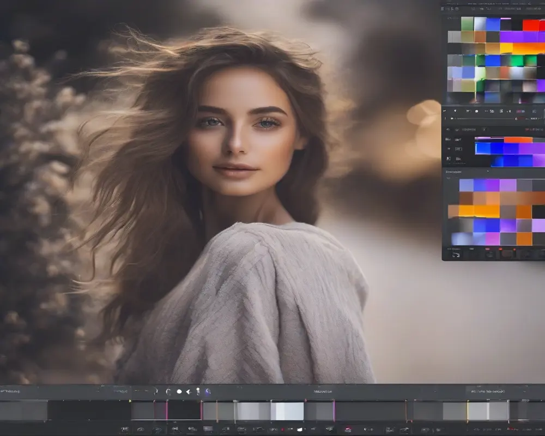Select the leftmost label above the timeline
This screenshot has width=545, height=436.
(10, 391)
